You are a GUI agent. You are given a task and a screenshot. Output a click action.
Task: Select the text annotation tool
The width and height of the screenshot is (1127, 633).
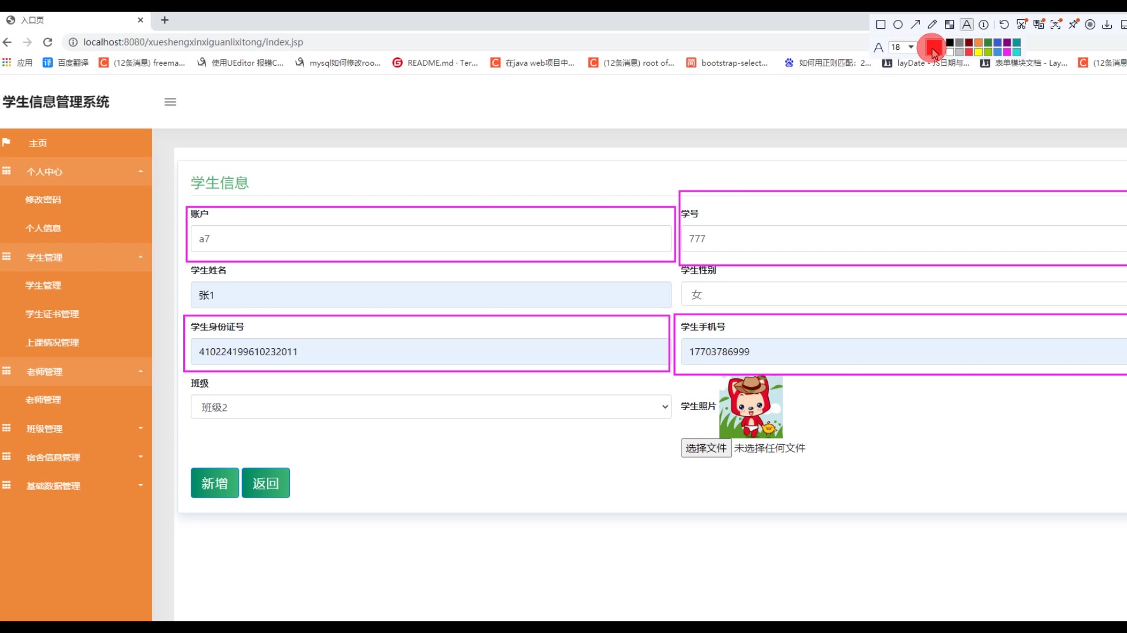click(x=967, y=25)
